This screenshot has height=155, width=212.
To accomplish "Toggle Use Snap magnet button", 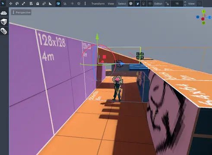I will (x=65, y=3).
